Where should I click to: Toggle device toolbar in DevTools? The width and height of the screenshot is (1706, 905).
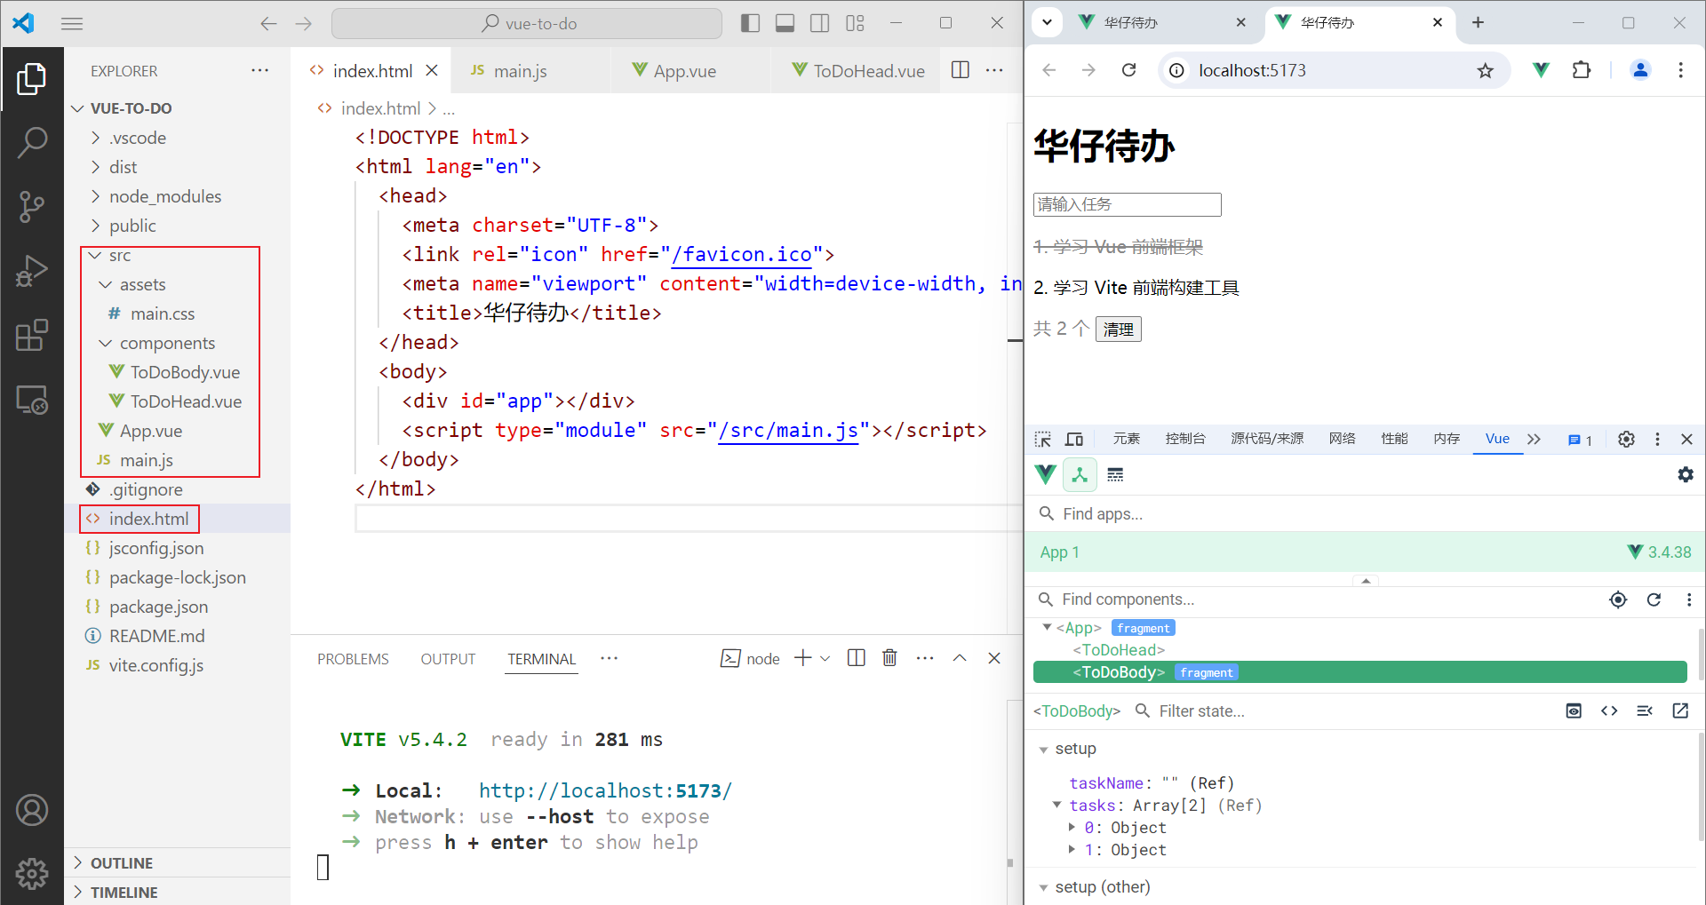(x=1074, y=439)
